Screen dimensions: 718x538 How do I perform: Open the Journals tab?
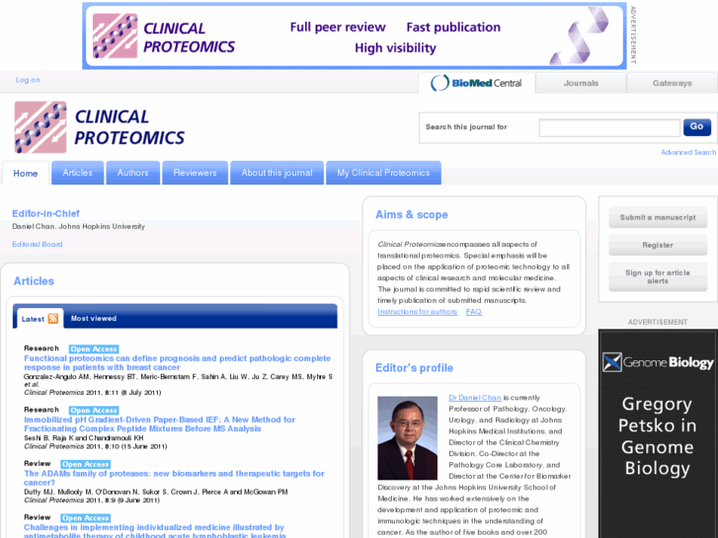(581, 83)
